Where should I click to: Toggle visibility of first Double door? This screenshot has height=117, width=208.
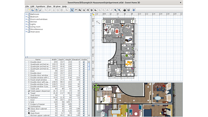84,62
